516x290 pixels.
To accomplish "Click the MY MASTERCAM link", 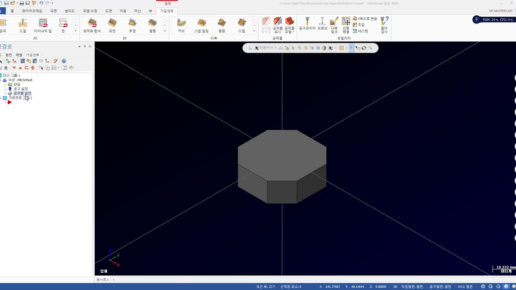I will 501,11.
